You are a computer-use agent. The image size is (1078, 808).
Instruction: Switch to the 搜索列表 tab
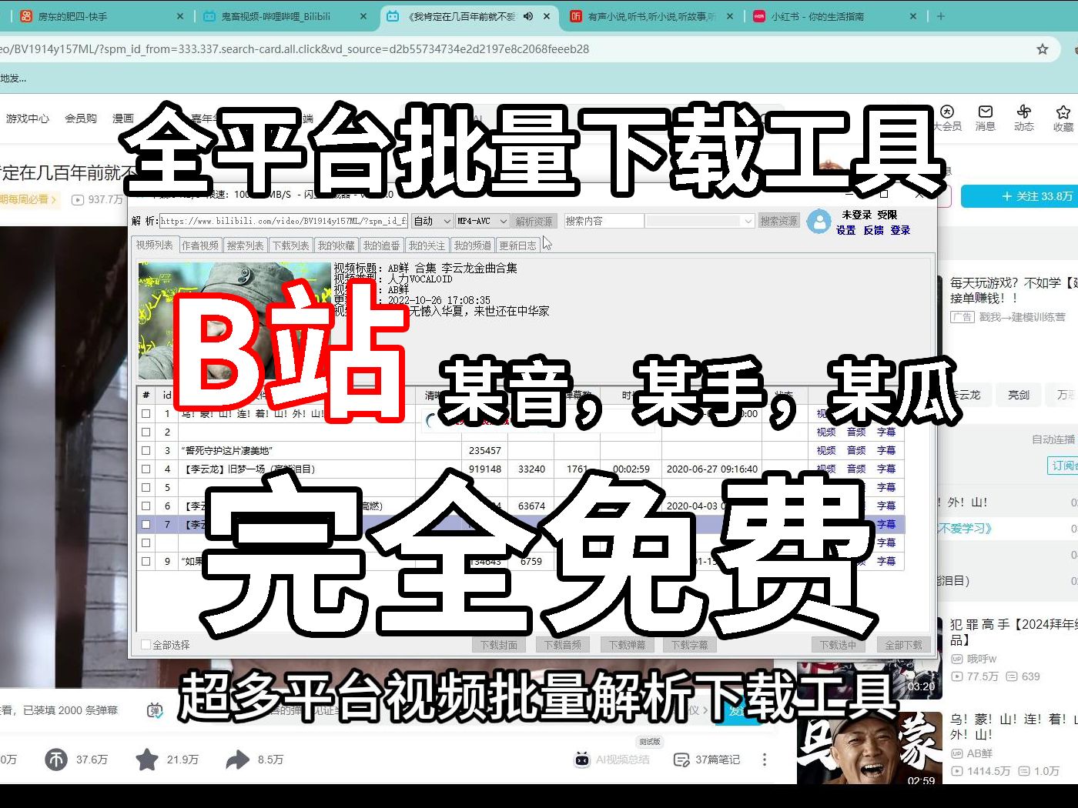(x=246, y=245)
